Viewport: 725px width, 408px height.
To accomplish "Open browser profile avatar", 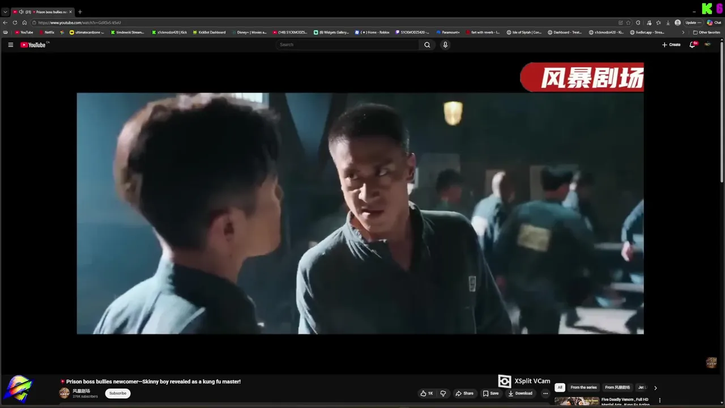I will point(678,23).
